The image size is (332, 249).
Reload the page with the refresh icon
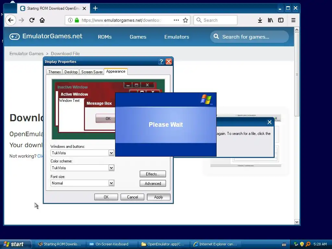click(x=32, y=20)
